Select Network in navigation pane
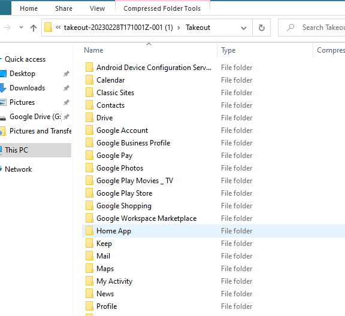Image resolution: width=345 pixels, height=316 pixels. point(18,169)
